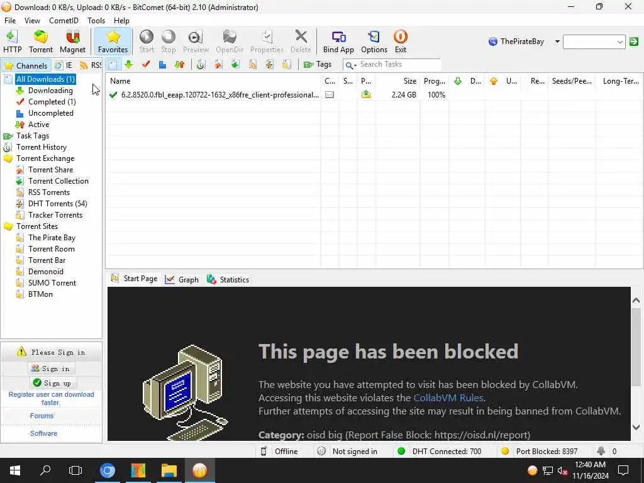The height and width of the screenshot is (483, 644).
Task: Select DHT Torrents (54) in the sidebar
Action: coord(57,204)
